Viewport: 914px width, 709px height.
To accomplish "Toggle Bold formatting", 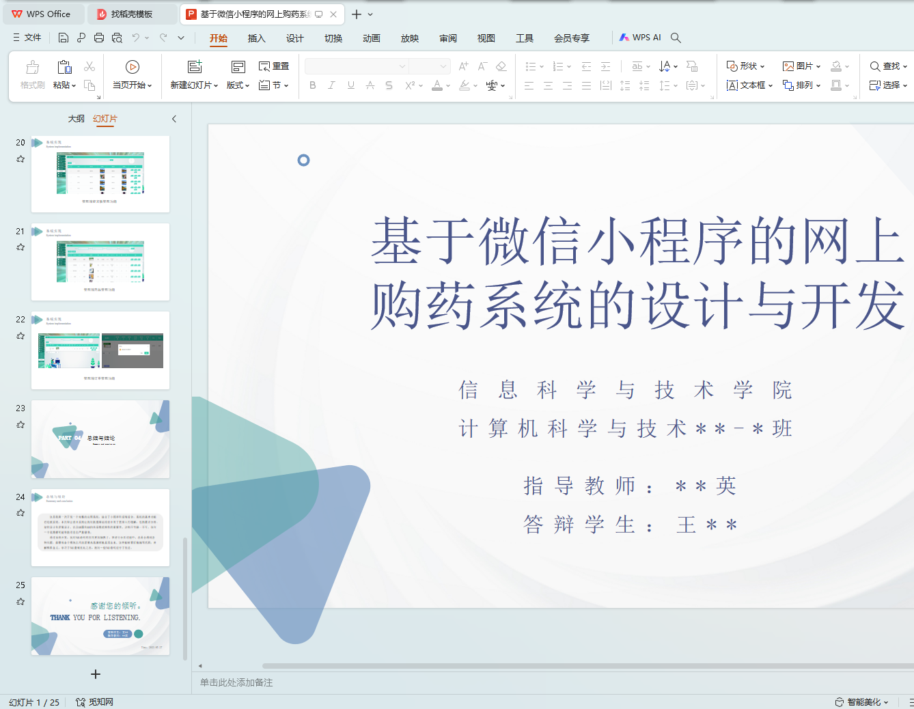I will pyautogui.click(x=313, y=85).
